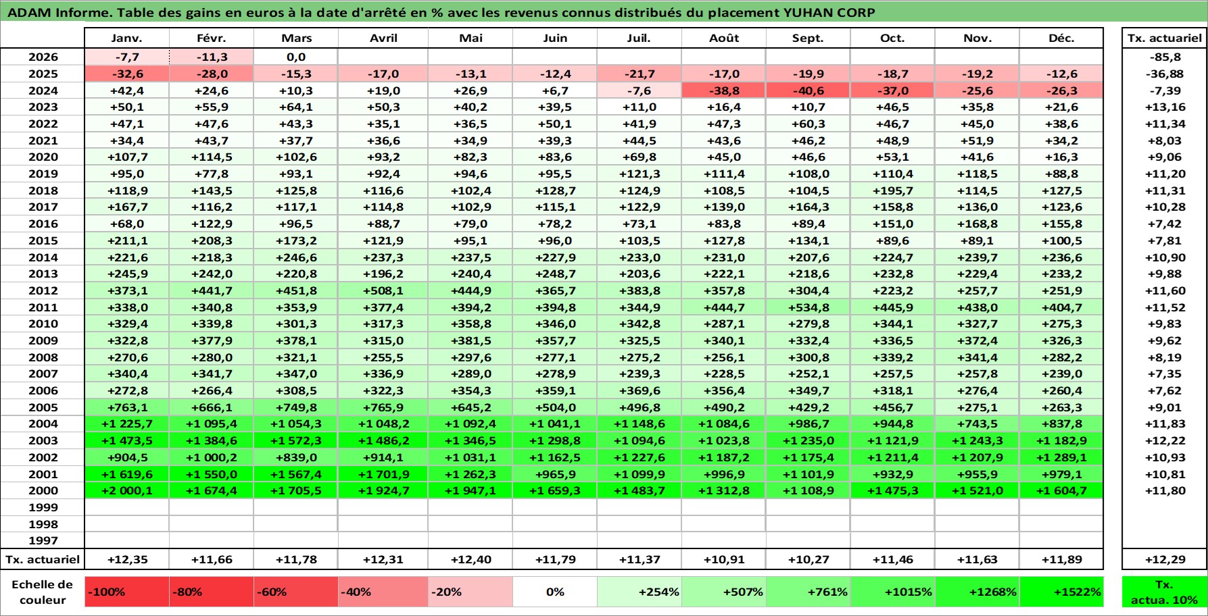Select the Mars column header
Image resolution: width=1208 pixels, height=616 pixels.
click(296, 38)
